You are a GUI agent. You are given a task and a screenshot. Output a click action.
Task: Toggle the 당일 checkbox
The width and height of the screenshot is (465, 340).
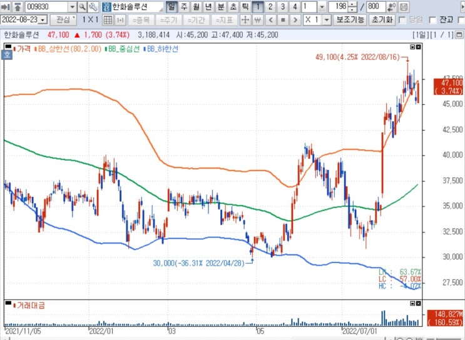click(402, 20)
